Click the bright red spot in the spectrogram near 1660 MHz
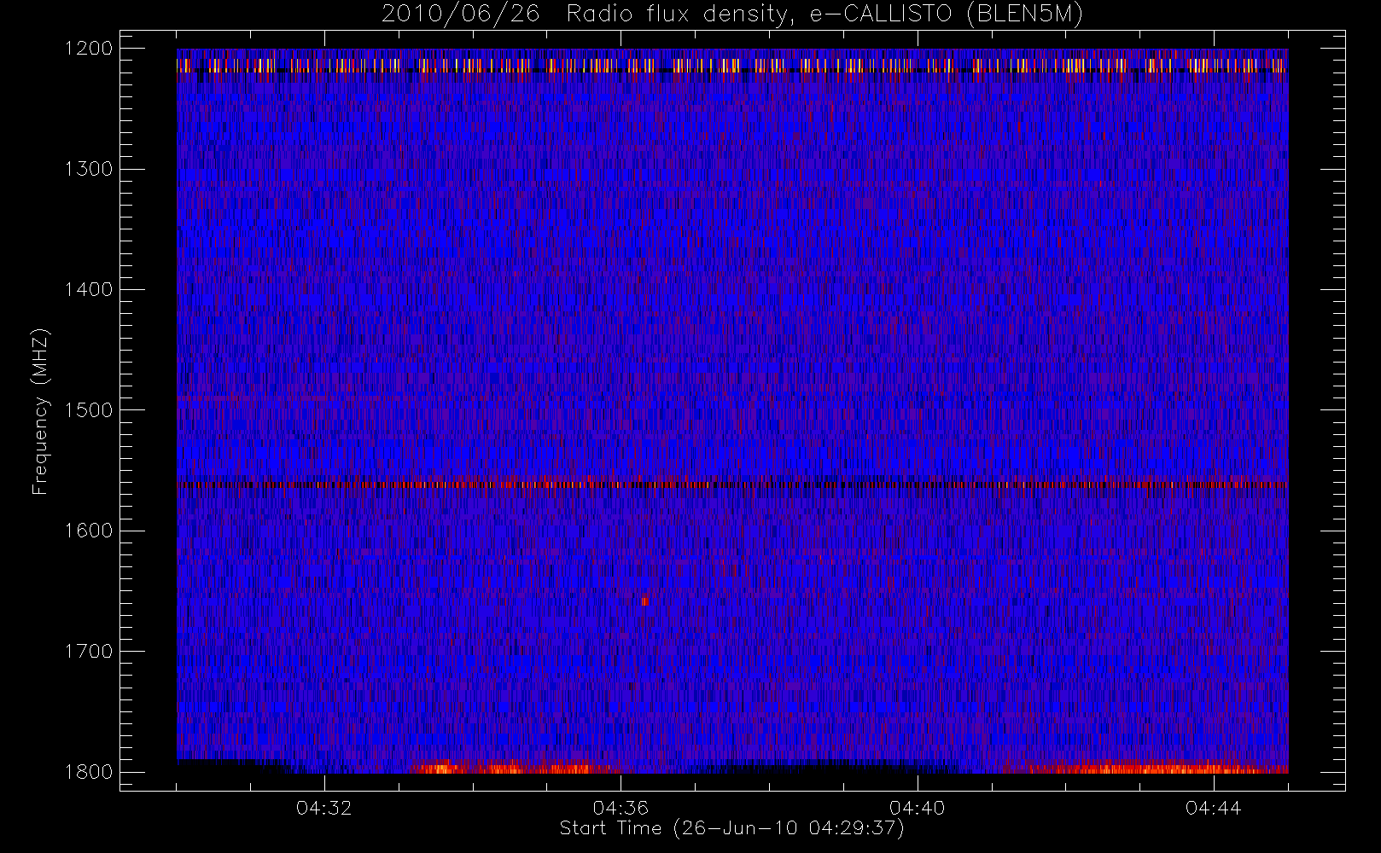This screenshot has height=853, width=1381. 644,601
